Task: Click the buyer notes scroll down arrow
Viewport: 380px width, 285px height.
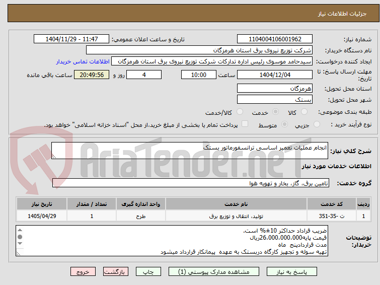Action: (20, 244)
